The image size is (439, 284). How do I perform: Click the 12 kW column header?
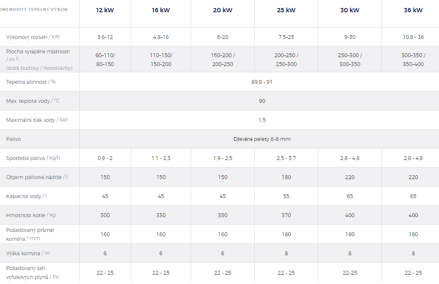pos(105,10)
